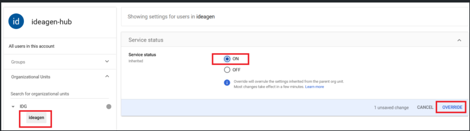Click the gray status dot beside IDG

pyautogui.click(x=109, y=107)
